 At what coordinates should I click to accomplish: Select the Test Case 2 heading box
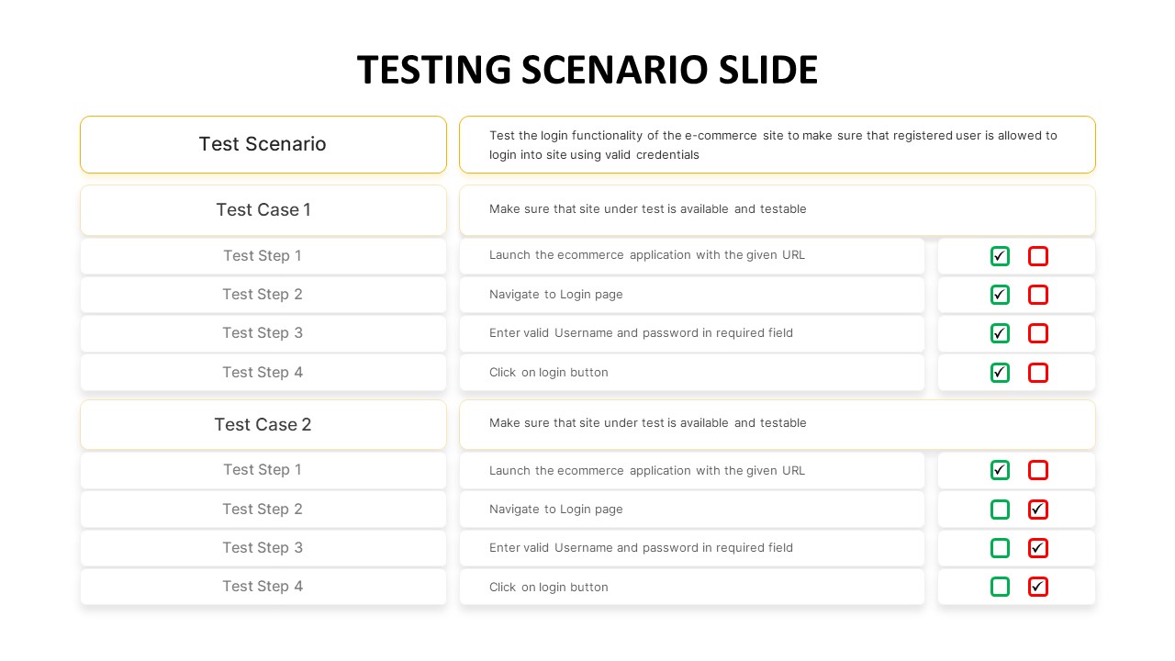pyautogui.click(x=263, y=424)
